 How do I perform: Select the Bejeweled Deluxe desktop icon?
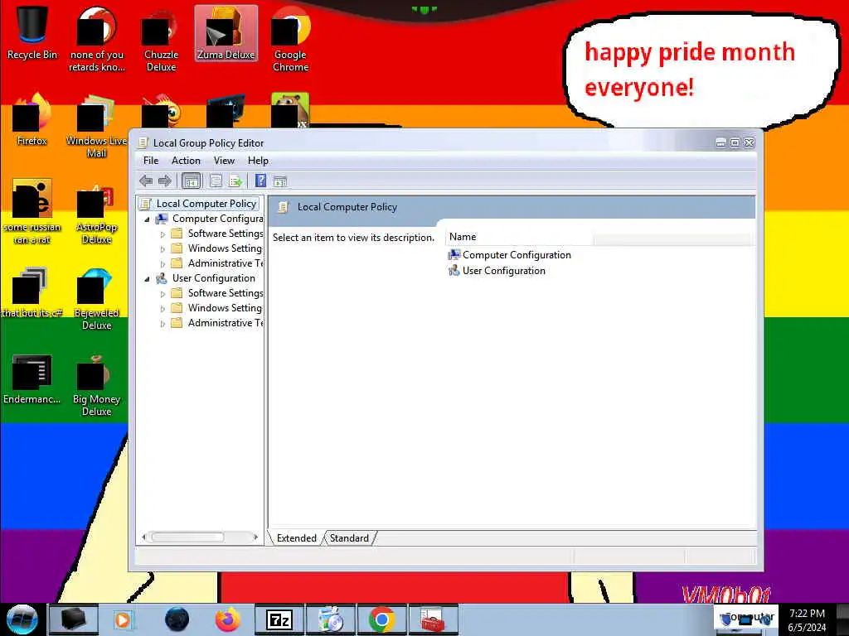click(x=96, y=299)
